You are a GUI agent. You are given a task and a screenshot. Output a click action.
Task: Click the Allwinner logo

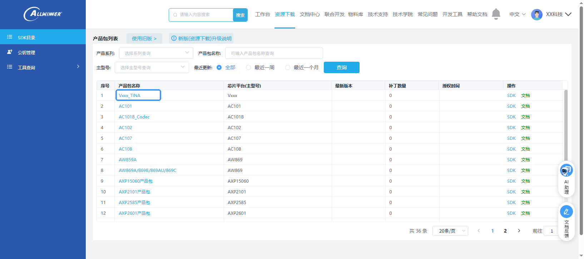click(43, 14)
